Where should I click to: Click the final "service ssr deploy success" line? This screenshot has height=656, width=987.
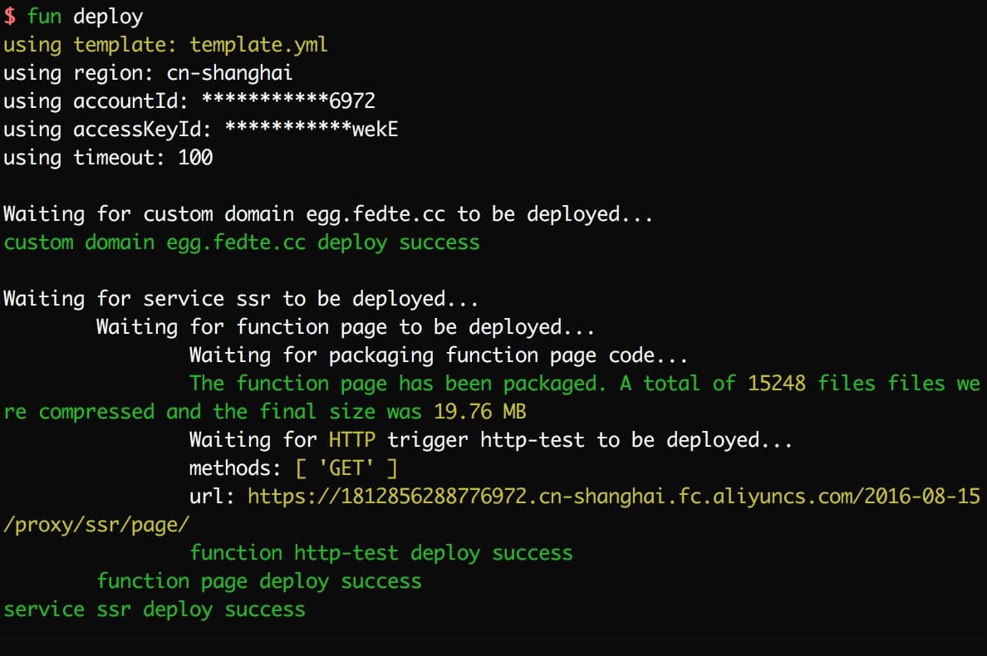point(155,609)
